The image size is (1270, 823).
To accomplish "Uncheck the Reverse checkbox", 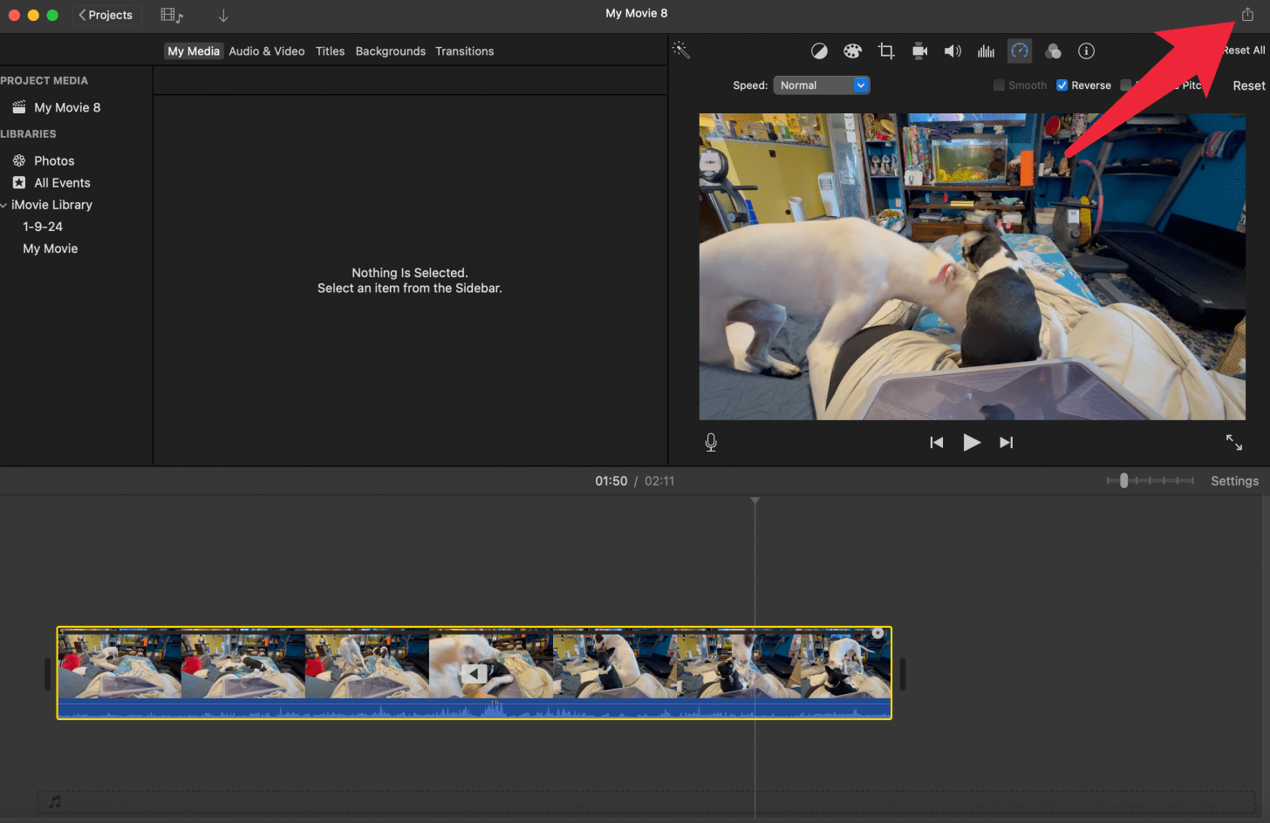I will coord(1062,85).
